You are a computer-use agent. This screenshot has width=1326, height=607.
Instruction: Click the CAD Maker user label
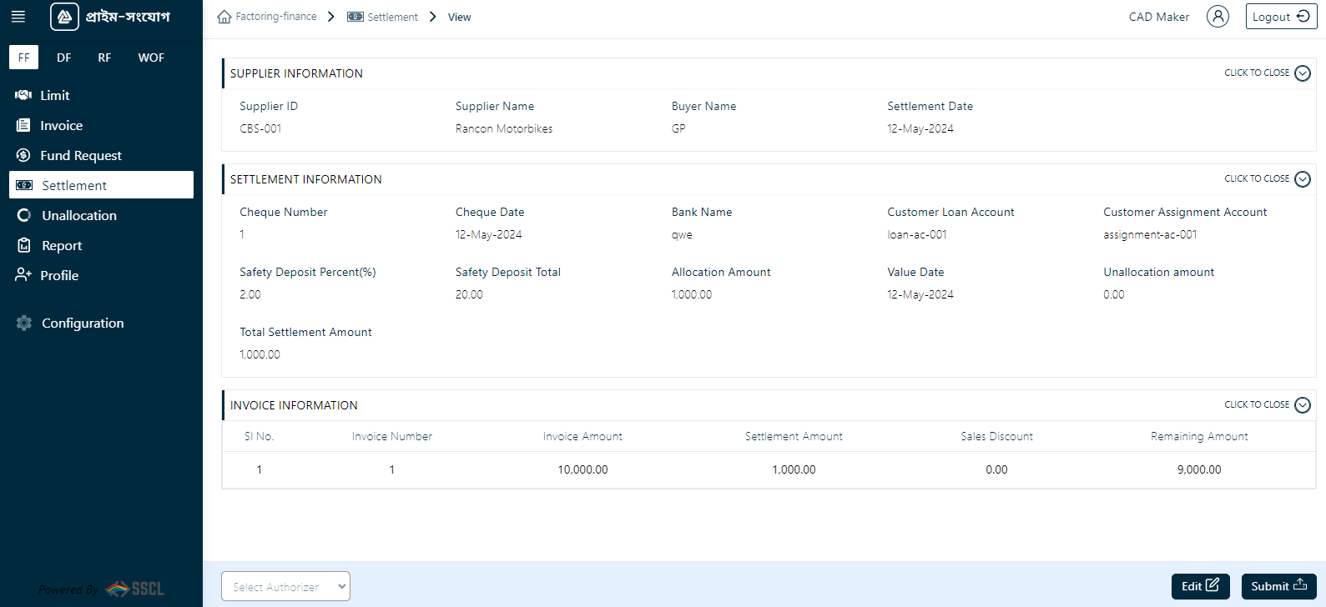pyautogui.click(x=1159, y=17)
